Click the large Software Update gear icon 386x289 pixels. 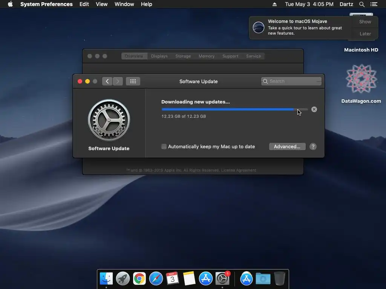[x=109, y=120]
